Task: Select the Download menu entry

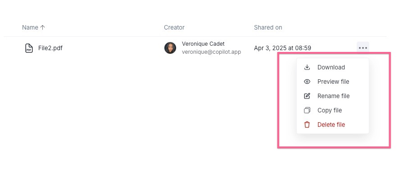Action: tap(333, 67)
